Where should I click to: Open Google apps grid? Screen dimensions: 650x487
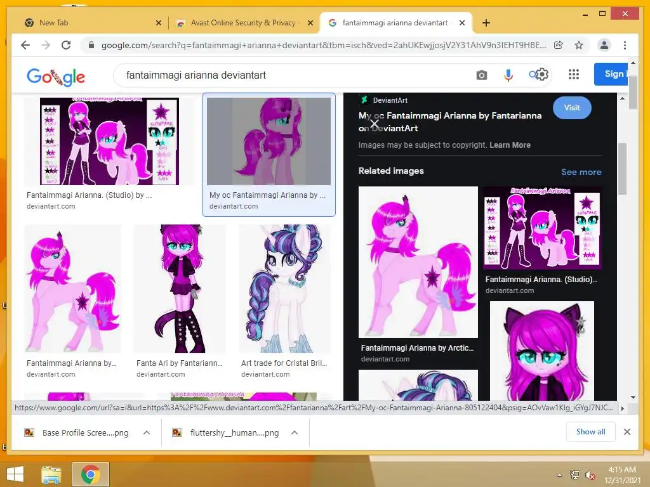tap(574, 75)
